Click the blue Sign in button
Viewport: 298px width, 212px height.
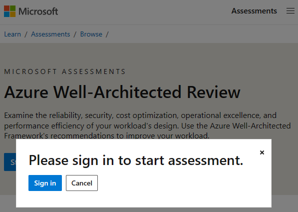(45, 183)
